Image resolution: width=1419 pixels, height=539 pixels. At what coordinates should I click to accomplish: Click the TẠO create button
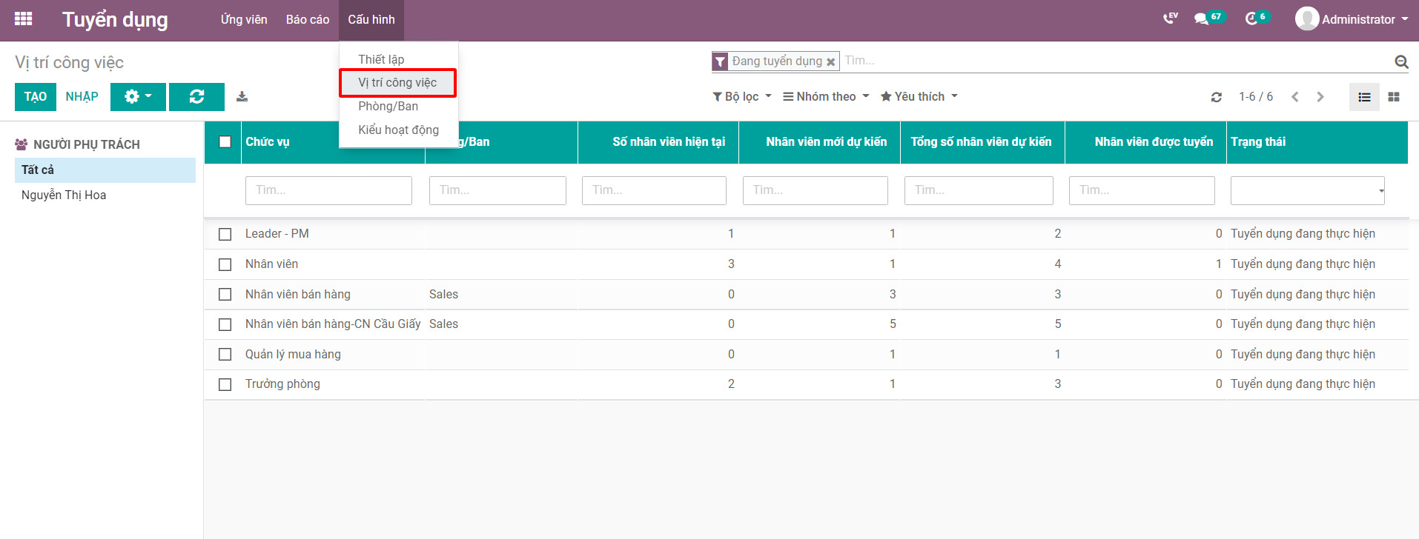pos(35,96)
